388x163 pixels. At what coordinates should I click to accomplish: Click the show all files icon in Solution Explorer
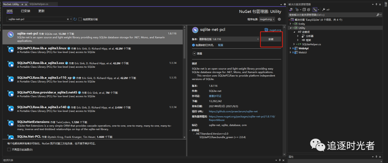309,9
